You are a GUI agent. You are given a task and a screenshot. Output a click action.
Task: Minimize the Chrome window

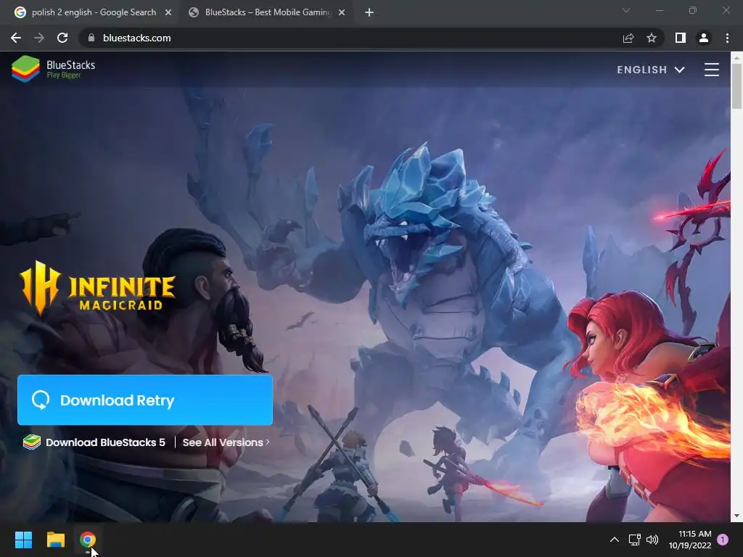point(659,10)
